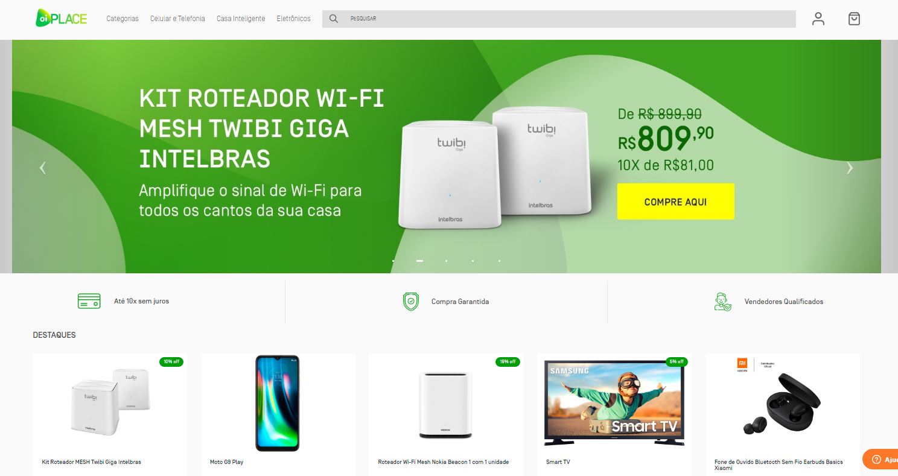Open the user account icon
898x476 pixels.
(x=818, y=19)
